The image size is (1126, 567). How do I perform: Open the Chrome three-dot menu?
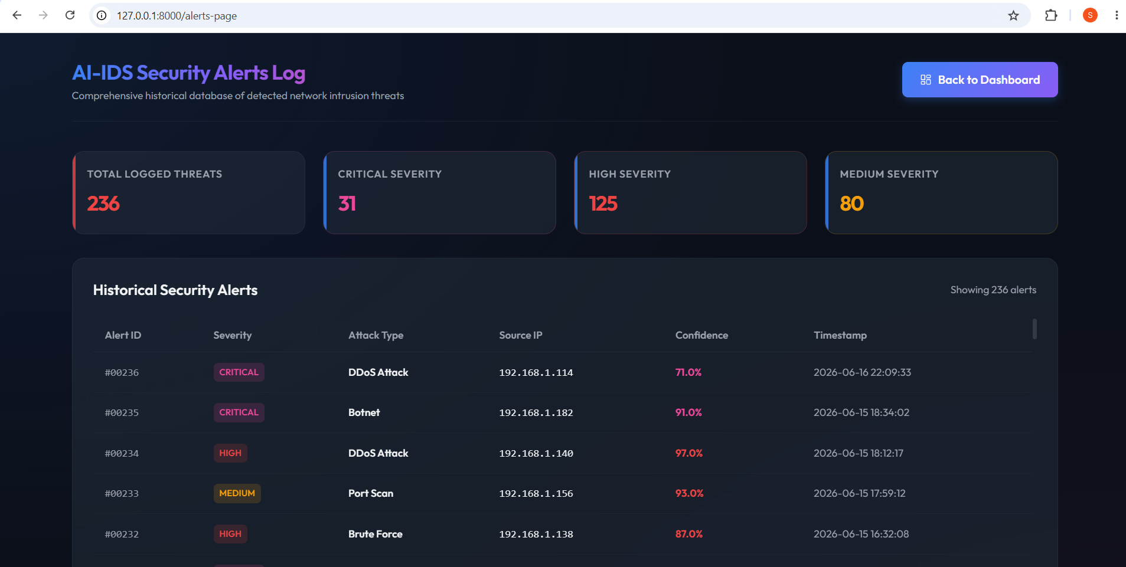coord(1116,15)
